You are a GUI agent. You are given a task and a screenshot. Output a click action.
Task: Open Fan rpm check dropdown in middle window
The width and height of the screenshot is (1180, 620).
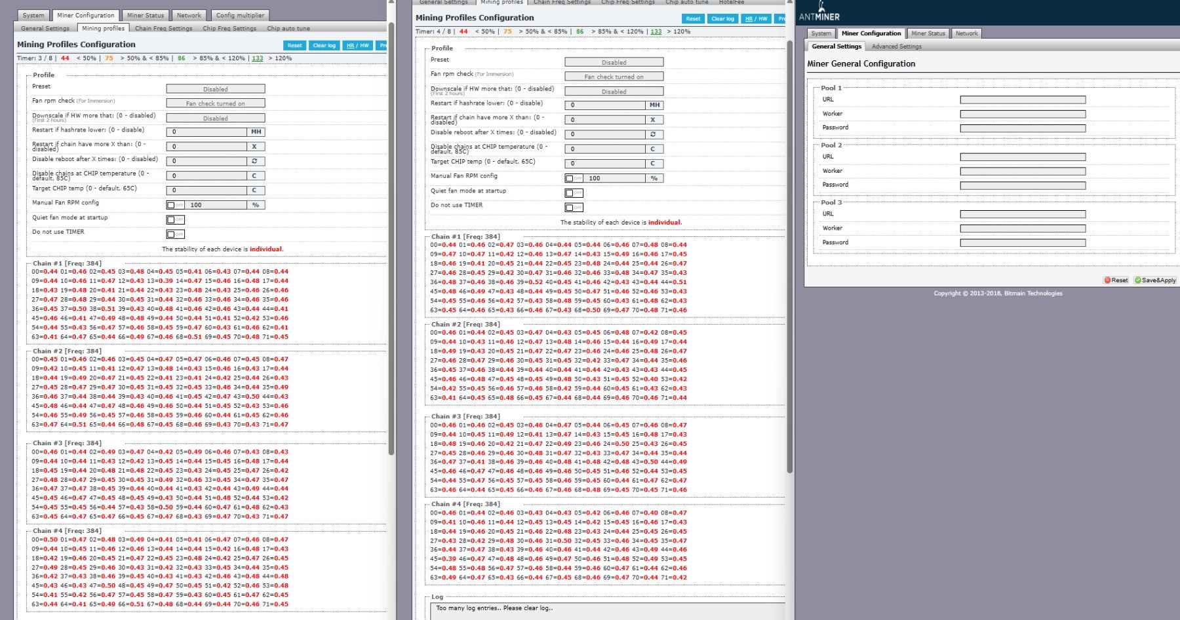614,77
